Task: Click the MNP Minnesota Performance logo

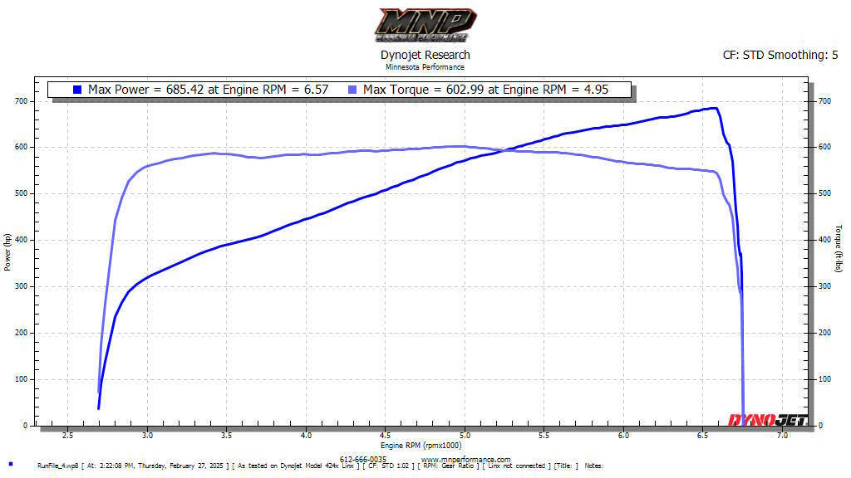Action: click(x=425, y=24)
